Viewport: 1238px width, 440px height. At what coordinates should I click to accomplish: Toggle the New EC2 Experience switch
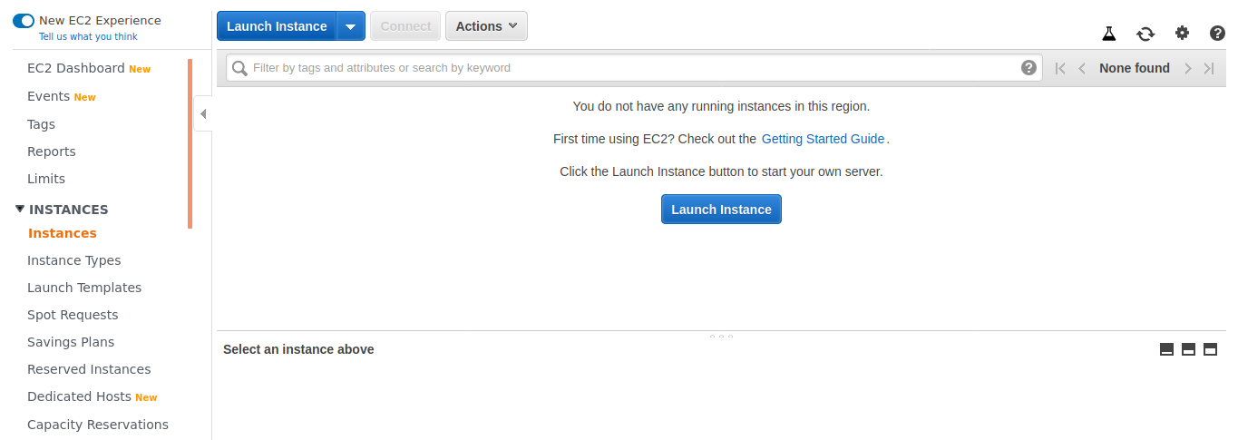pos(24,20)
